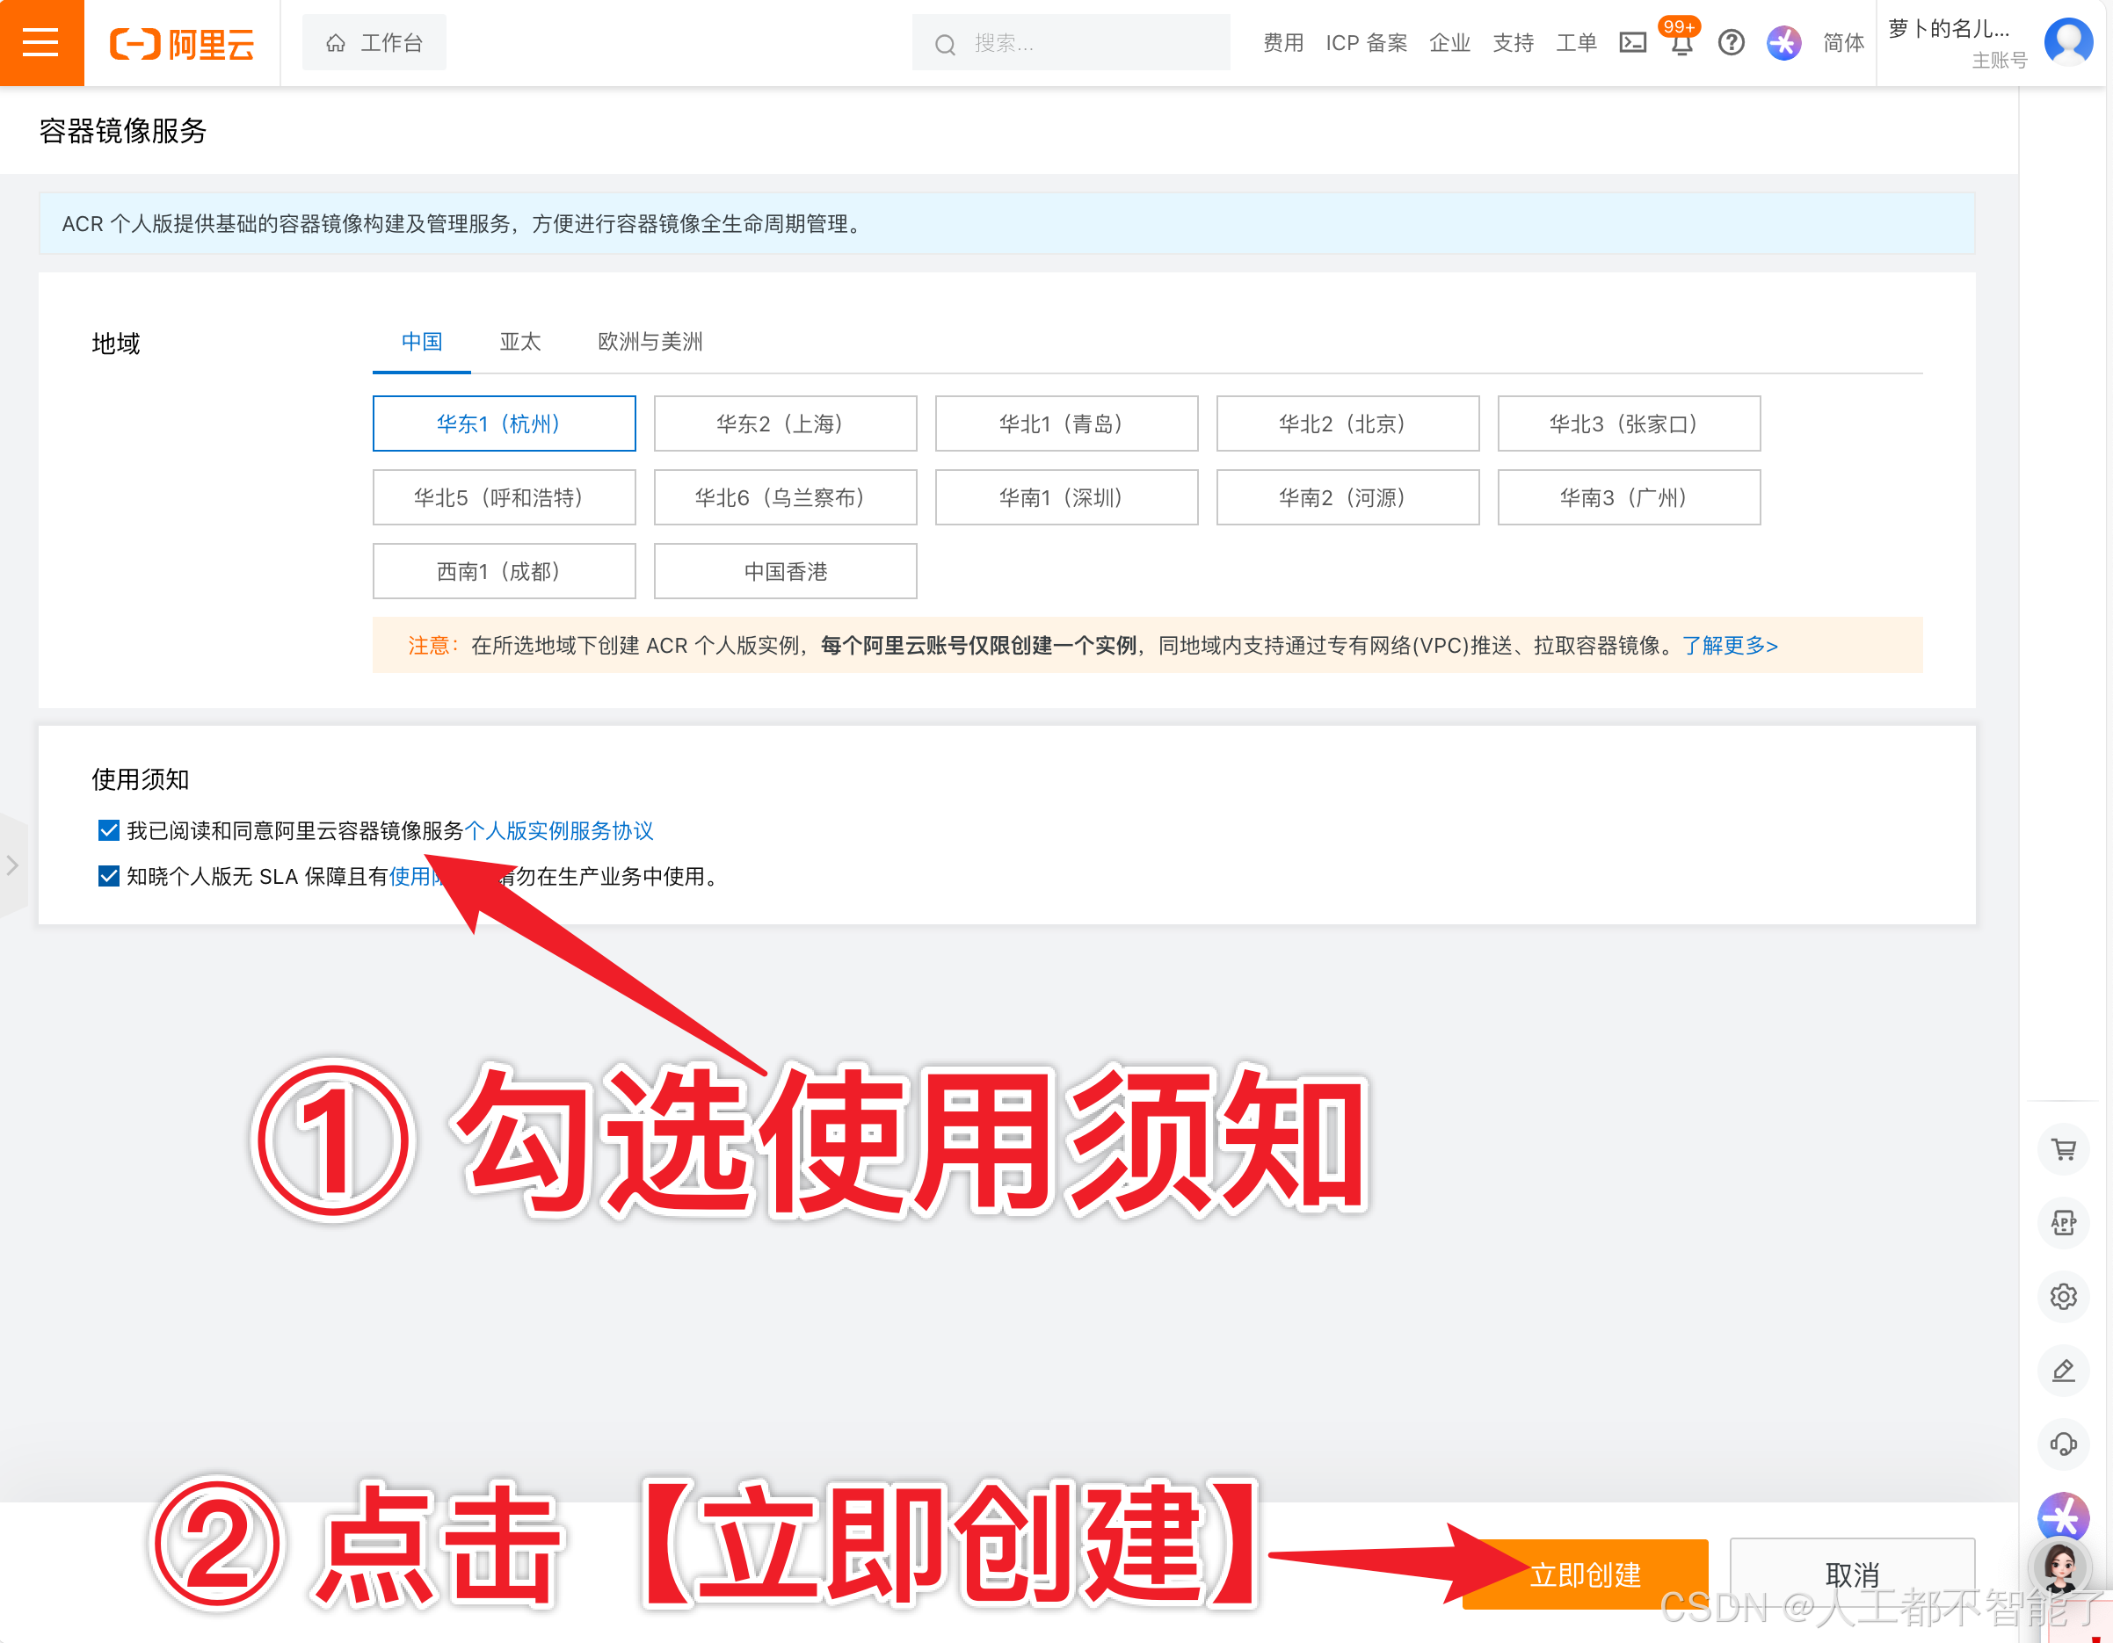Viewport: 2113px width, 1643px height.
Task: Open the shopping cart sidebar icon
Action: coord(2064,1149)
